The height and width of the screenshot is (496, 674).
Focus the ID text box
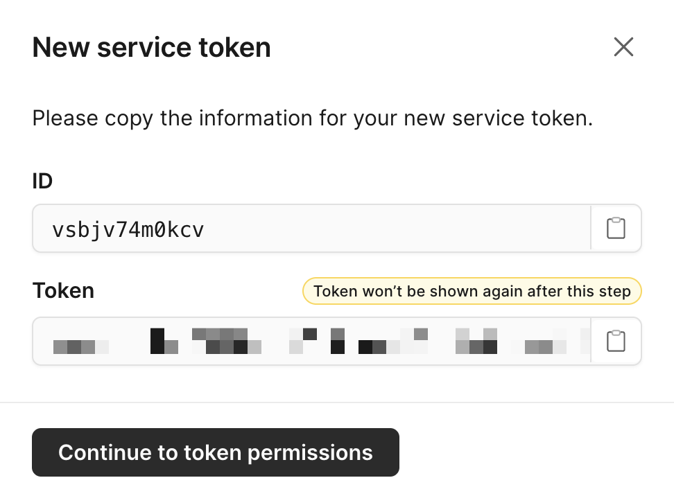311,228
